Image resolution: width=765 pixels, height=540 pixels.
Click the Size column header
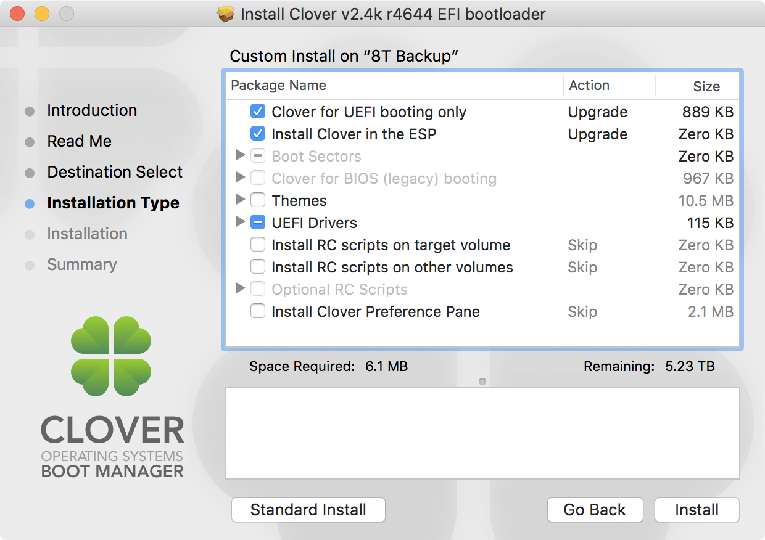coord(698,86)
